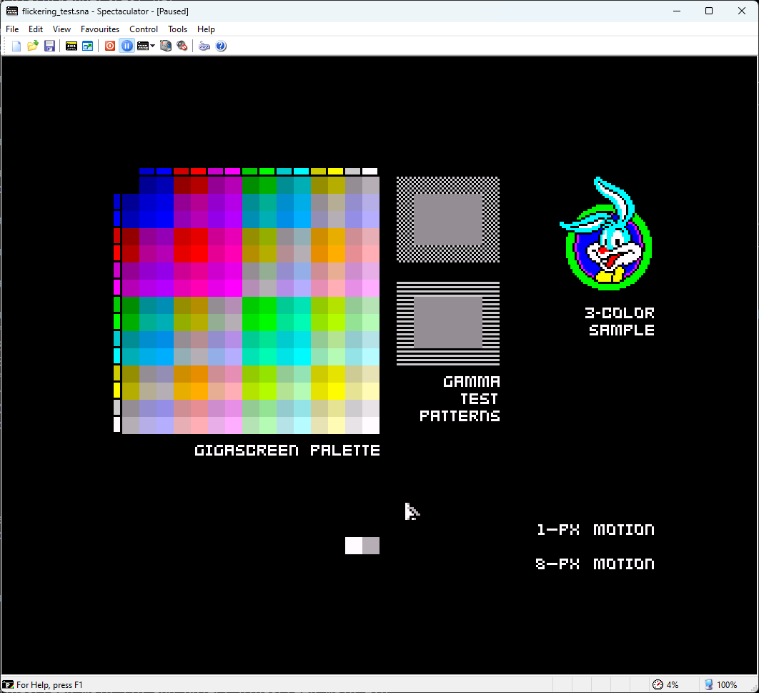Open the Help menu
Image resolution: width=759 pixels, height=693 pixels.
(x=206, y=29)
